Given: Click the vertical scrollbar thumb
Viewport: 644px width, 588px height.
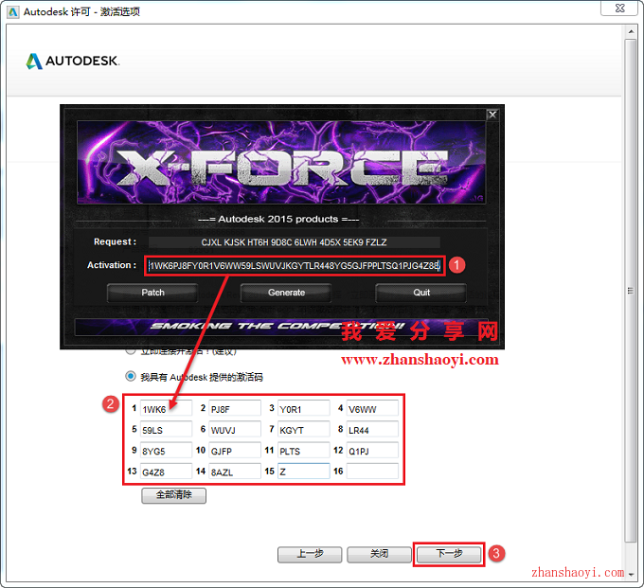Looking at the screenshot, I should point(630,291).
